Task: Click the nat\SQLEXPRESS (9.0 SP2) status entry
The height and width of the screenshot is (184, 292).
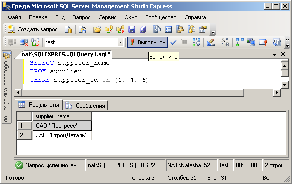Action: 126,165
